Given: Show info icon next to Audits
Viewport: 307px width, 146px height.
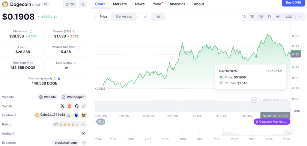Looking at the screenshot, I should pos(13,133).
